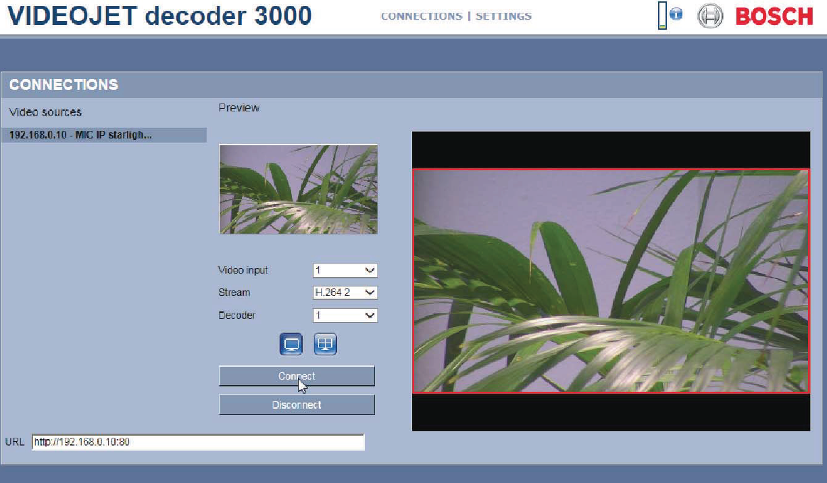The width and height of the screenshot is (827, 483).
Task: Select the single-view layout icon
Action: (291, 345)
